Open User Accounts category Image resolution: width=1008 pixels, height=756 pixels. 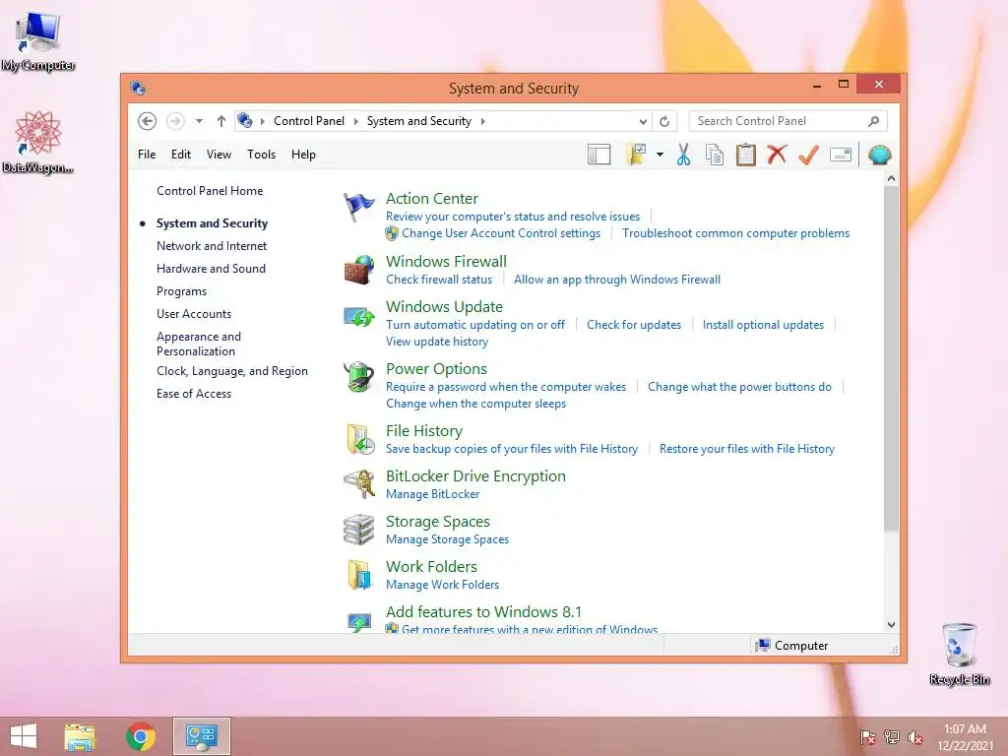[x=194, y=314]
